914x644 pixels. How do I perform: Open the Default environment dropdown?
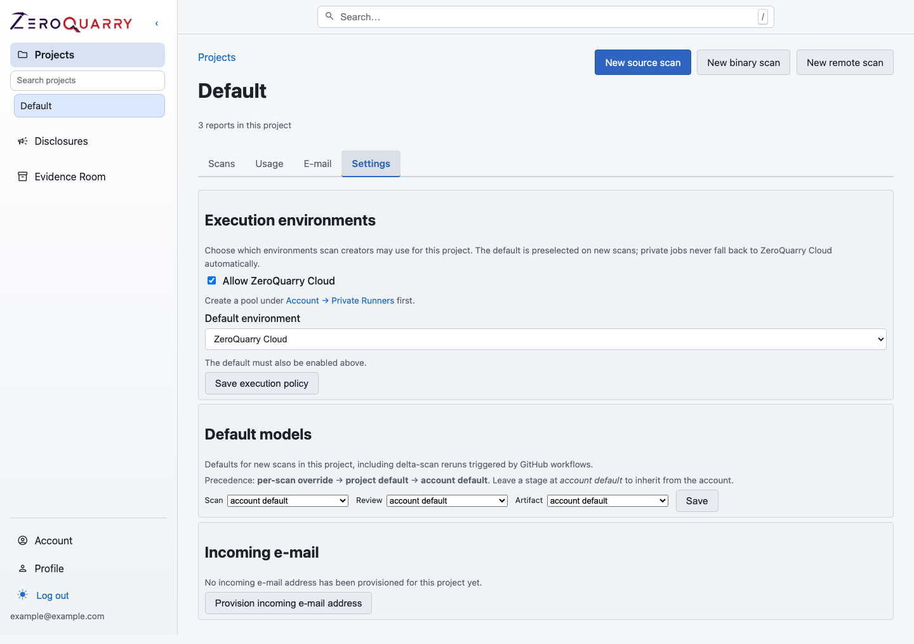click(x=546, y=339)
